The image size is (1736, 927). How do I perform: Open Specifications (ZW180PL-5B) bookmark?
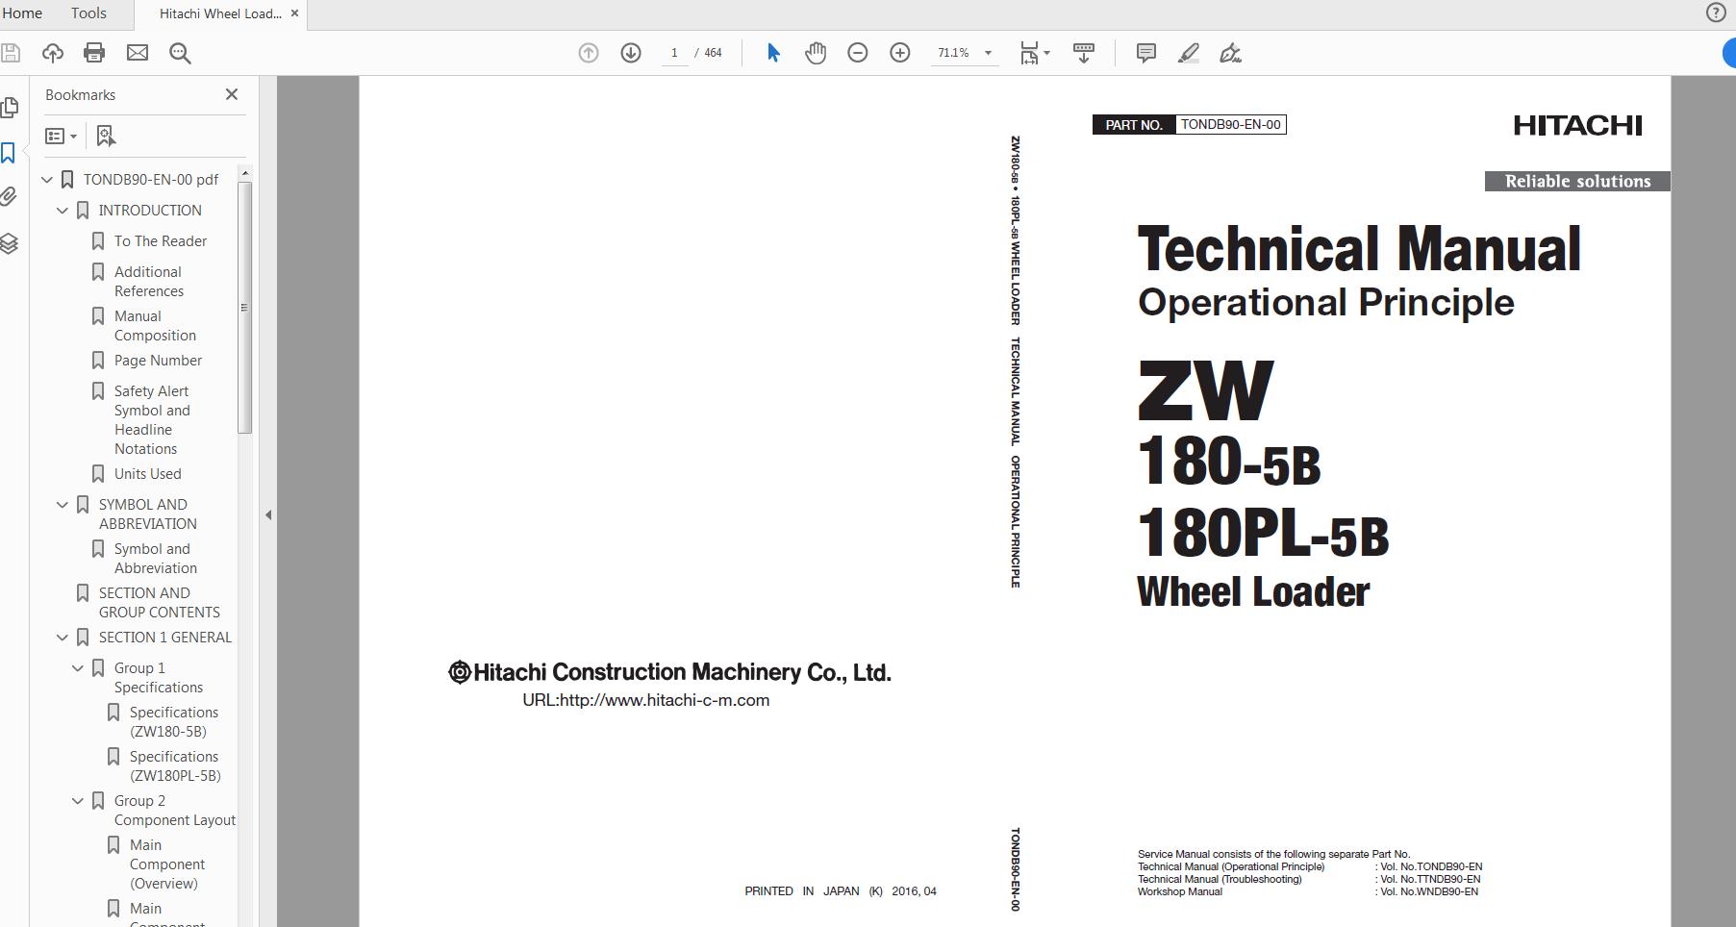coord(174,766)
